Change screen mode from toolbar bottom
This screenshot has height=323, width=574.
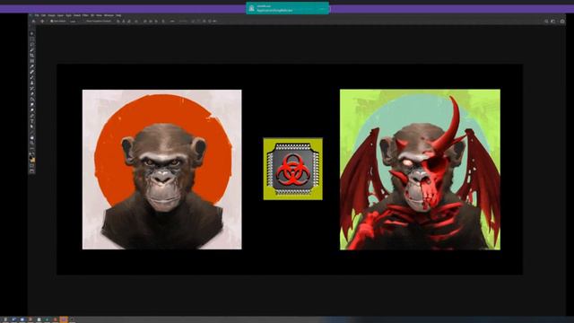[32, 171]
